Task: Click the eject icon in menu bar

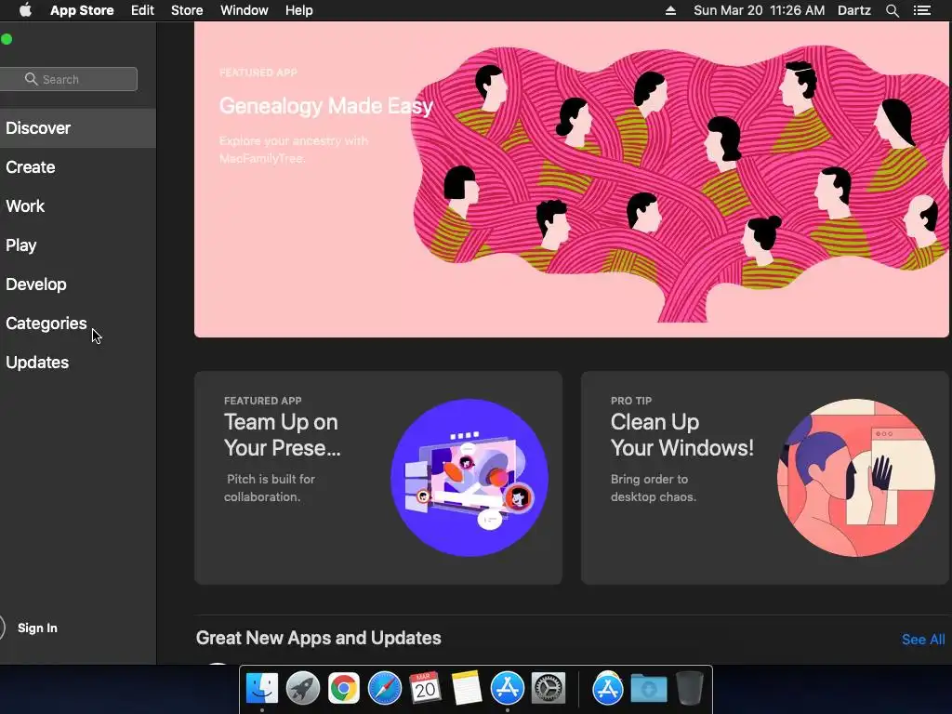Action: [x=670, y=10]
